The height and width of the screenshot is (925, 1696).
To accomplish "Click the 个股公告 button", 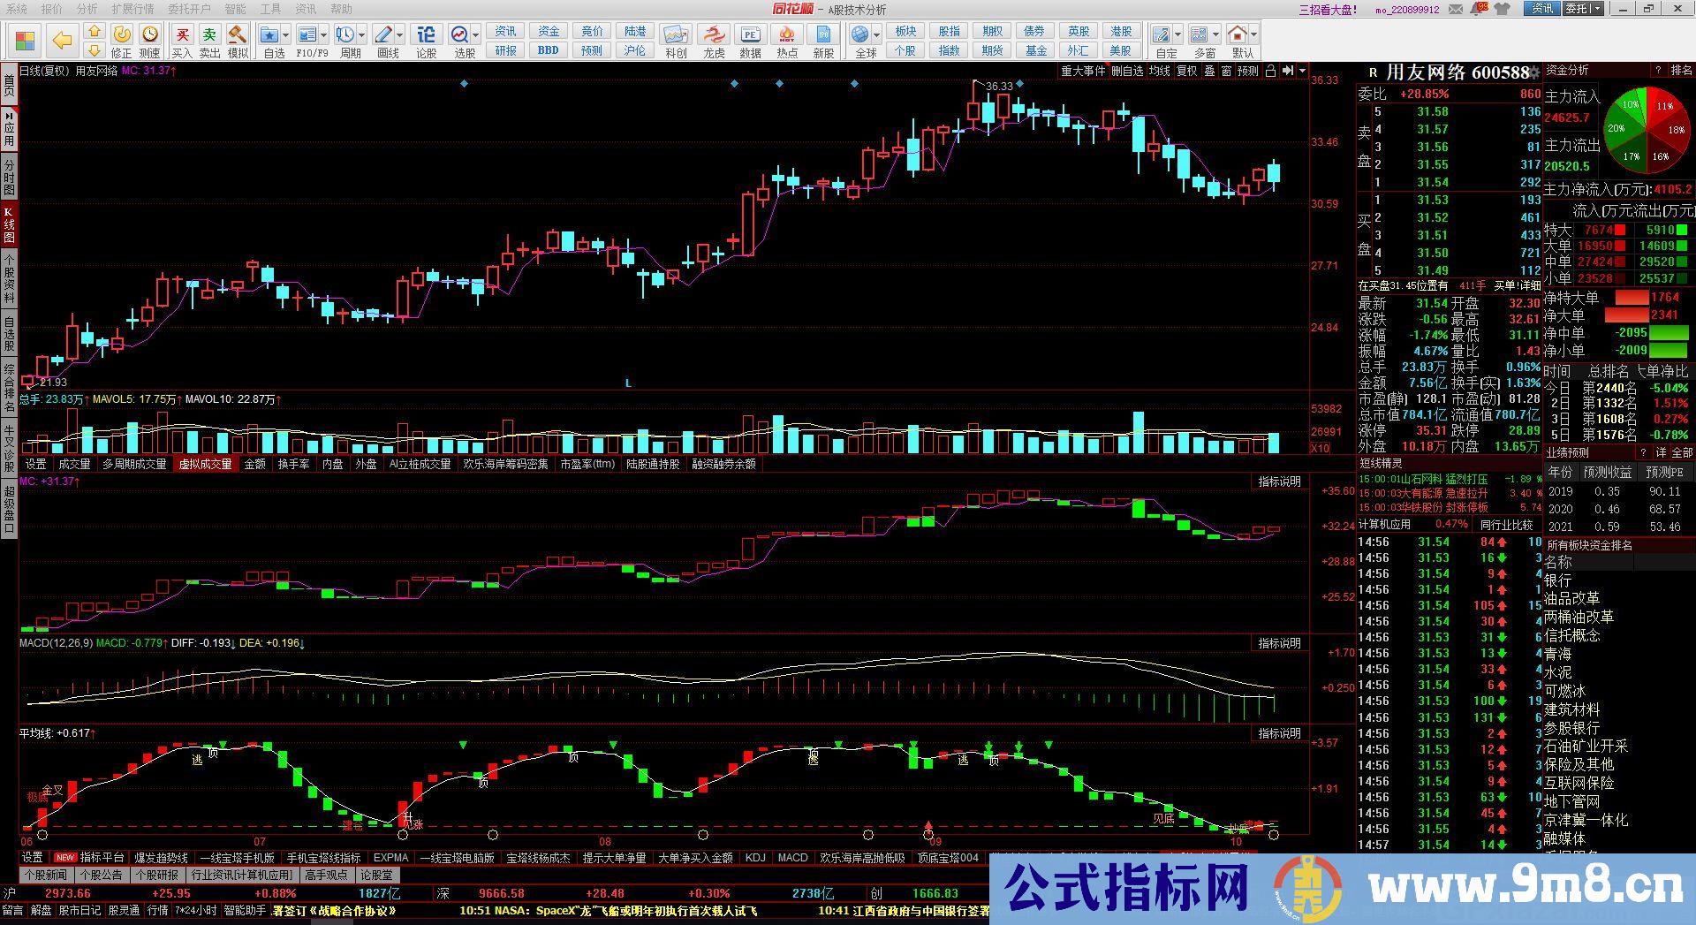I will pyautogui.click(x=101, y=875).
